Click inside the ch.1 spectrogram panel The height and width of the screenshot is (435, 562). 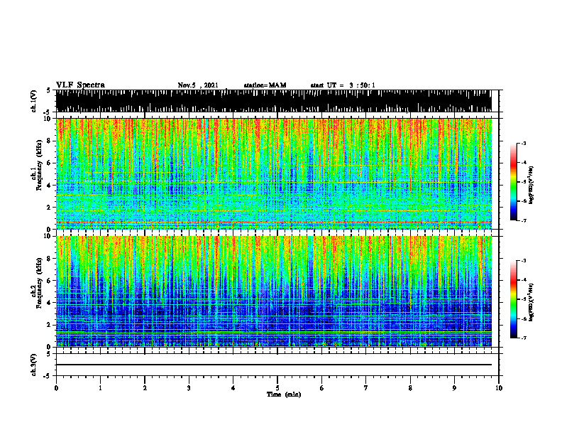tap(273, 173)
